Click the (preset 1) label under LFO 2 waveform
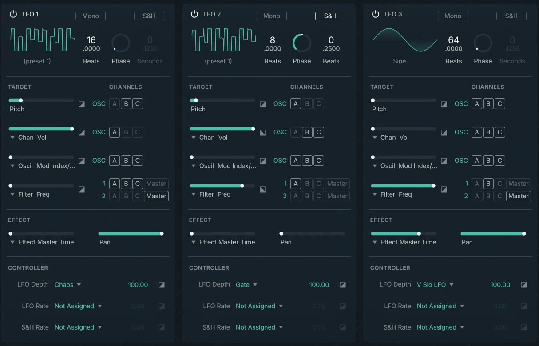The width and height of the screenshot is (539, 346). tap(218, 61)
